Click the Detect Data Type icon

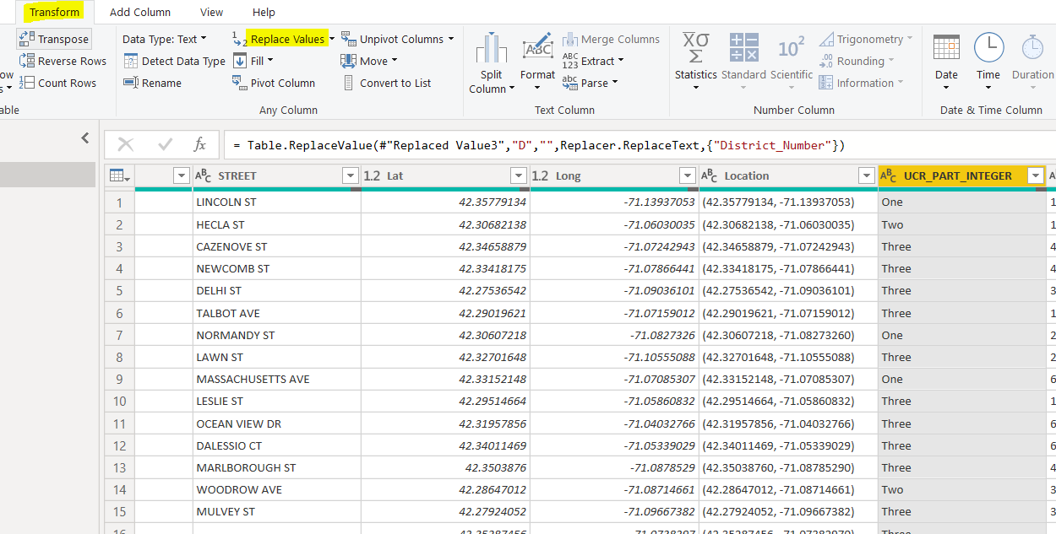pos(131,61)
